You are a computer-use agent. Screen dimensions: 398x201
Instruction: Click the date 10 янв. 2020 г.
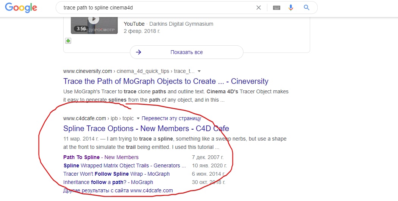(x=209, y=165)
